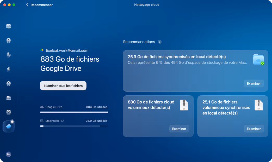Click the 25,1 Go fichiers volumineux title
Screen dimensions: 272x162
point(226,108)
